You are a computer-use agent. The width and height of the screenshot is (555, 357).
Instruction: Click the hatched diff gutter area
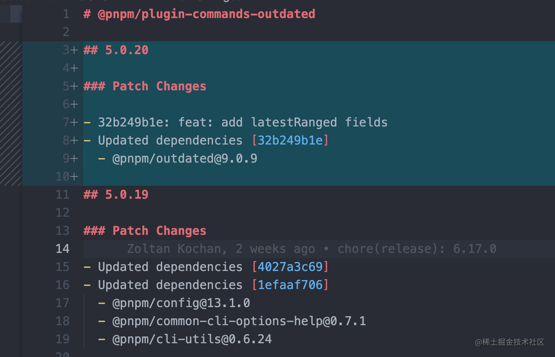click(x=11, y=114)
